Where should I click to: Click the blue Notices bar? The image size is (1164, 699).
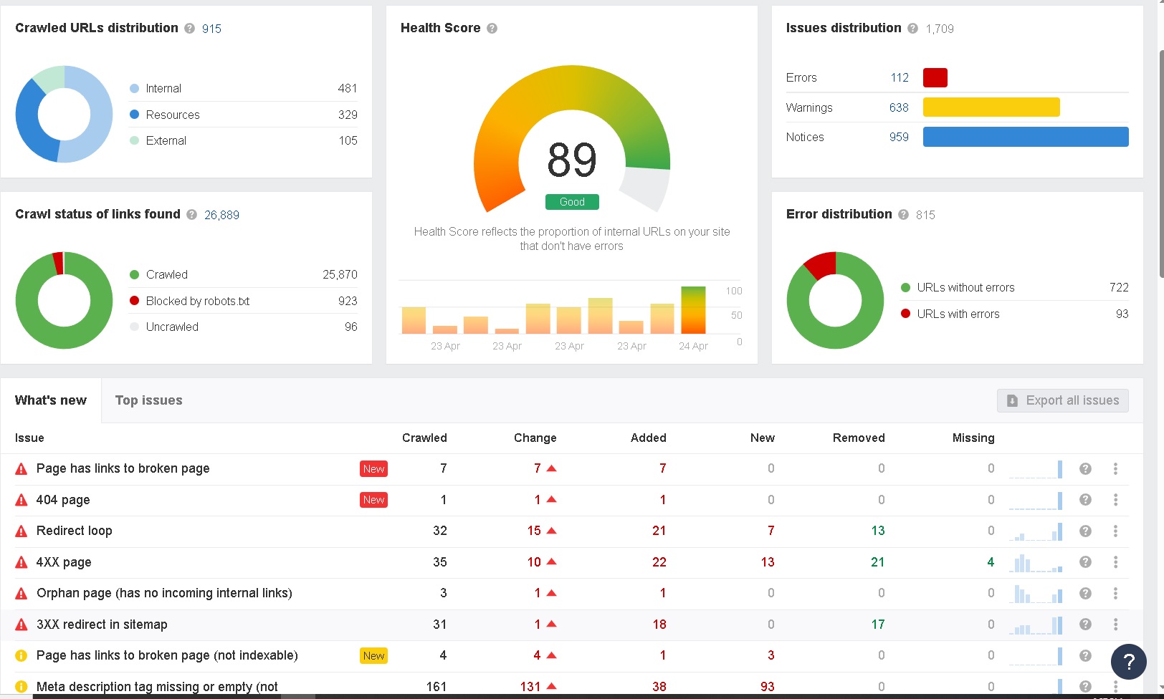click(x=1026, y=137)
